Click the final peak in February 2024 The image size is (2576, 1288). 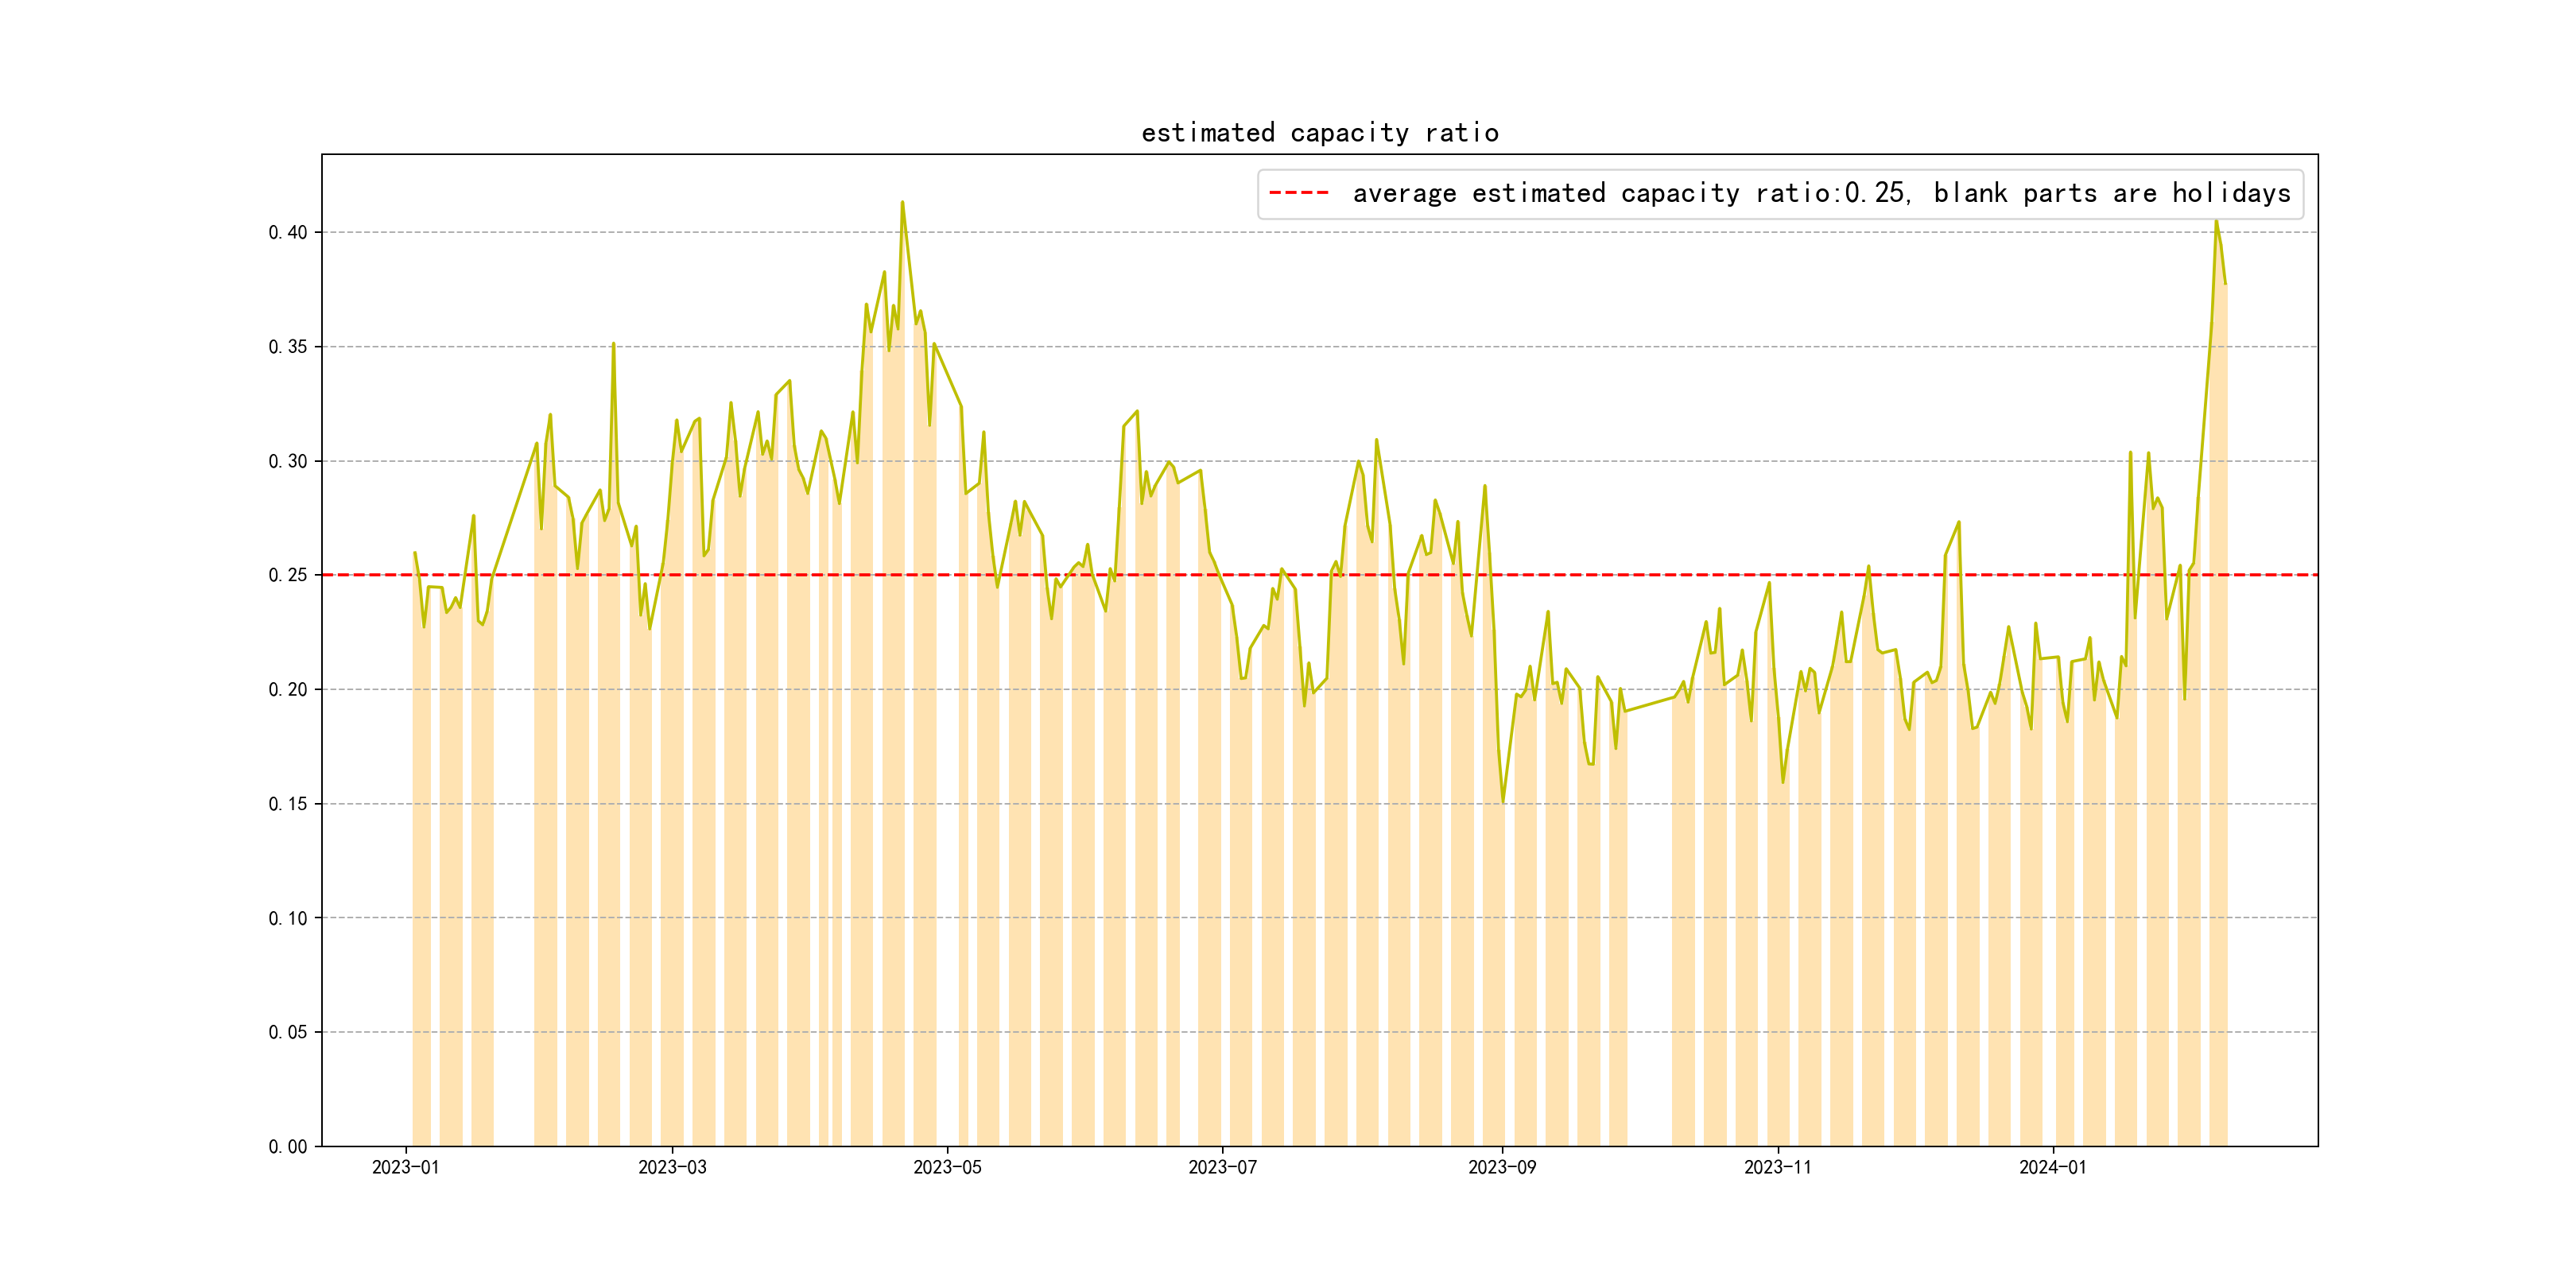tap(2216, 222)
